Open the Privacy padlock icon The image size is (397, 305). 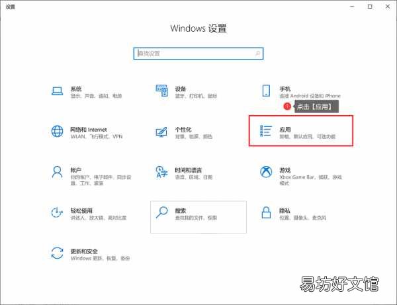pos(266,212)
